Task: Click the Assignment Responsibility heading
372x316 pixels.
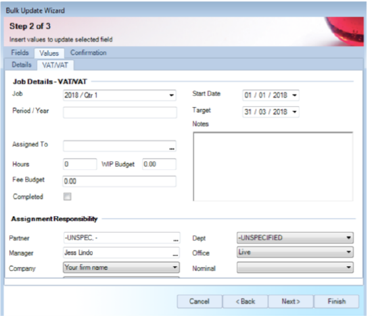Action: point(54,219)
